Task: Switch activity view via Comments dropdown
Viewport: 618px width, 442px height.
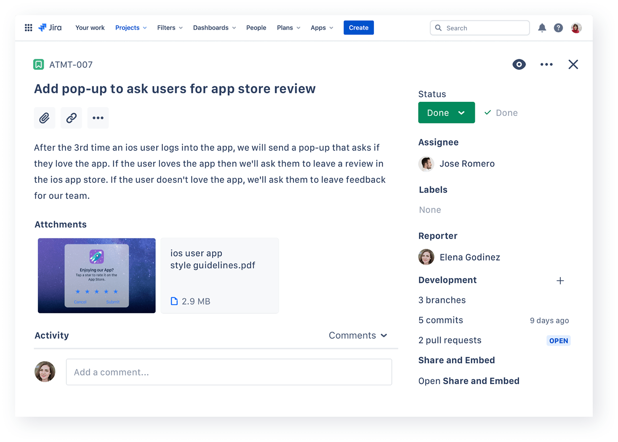Action: [x=358, y=335]
